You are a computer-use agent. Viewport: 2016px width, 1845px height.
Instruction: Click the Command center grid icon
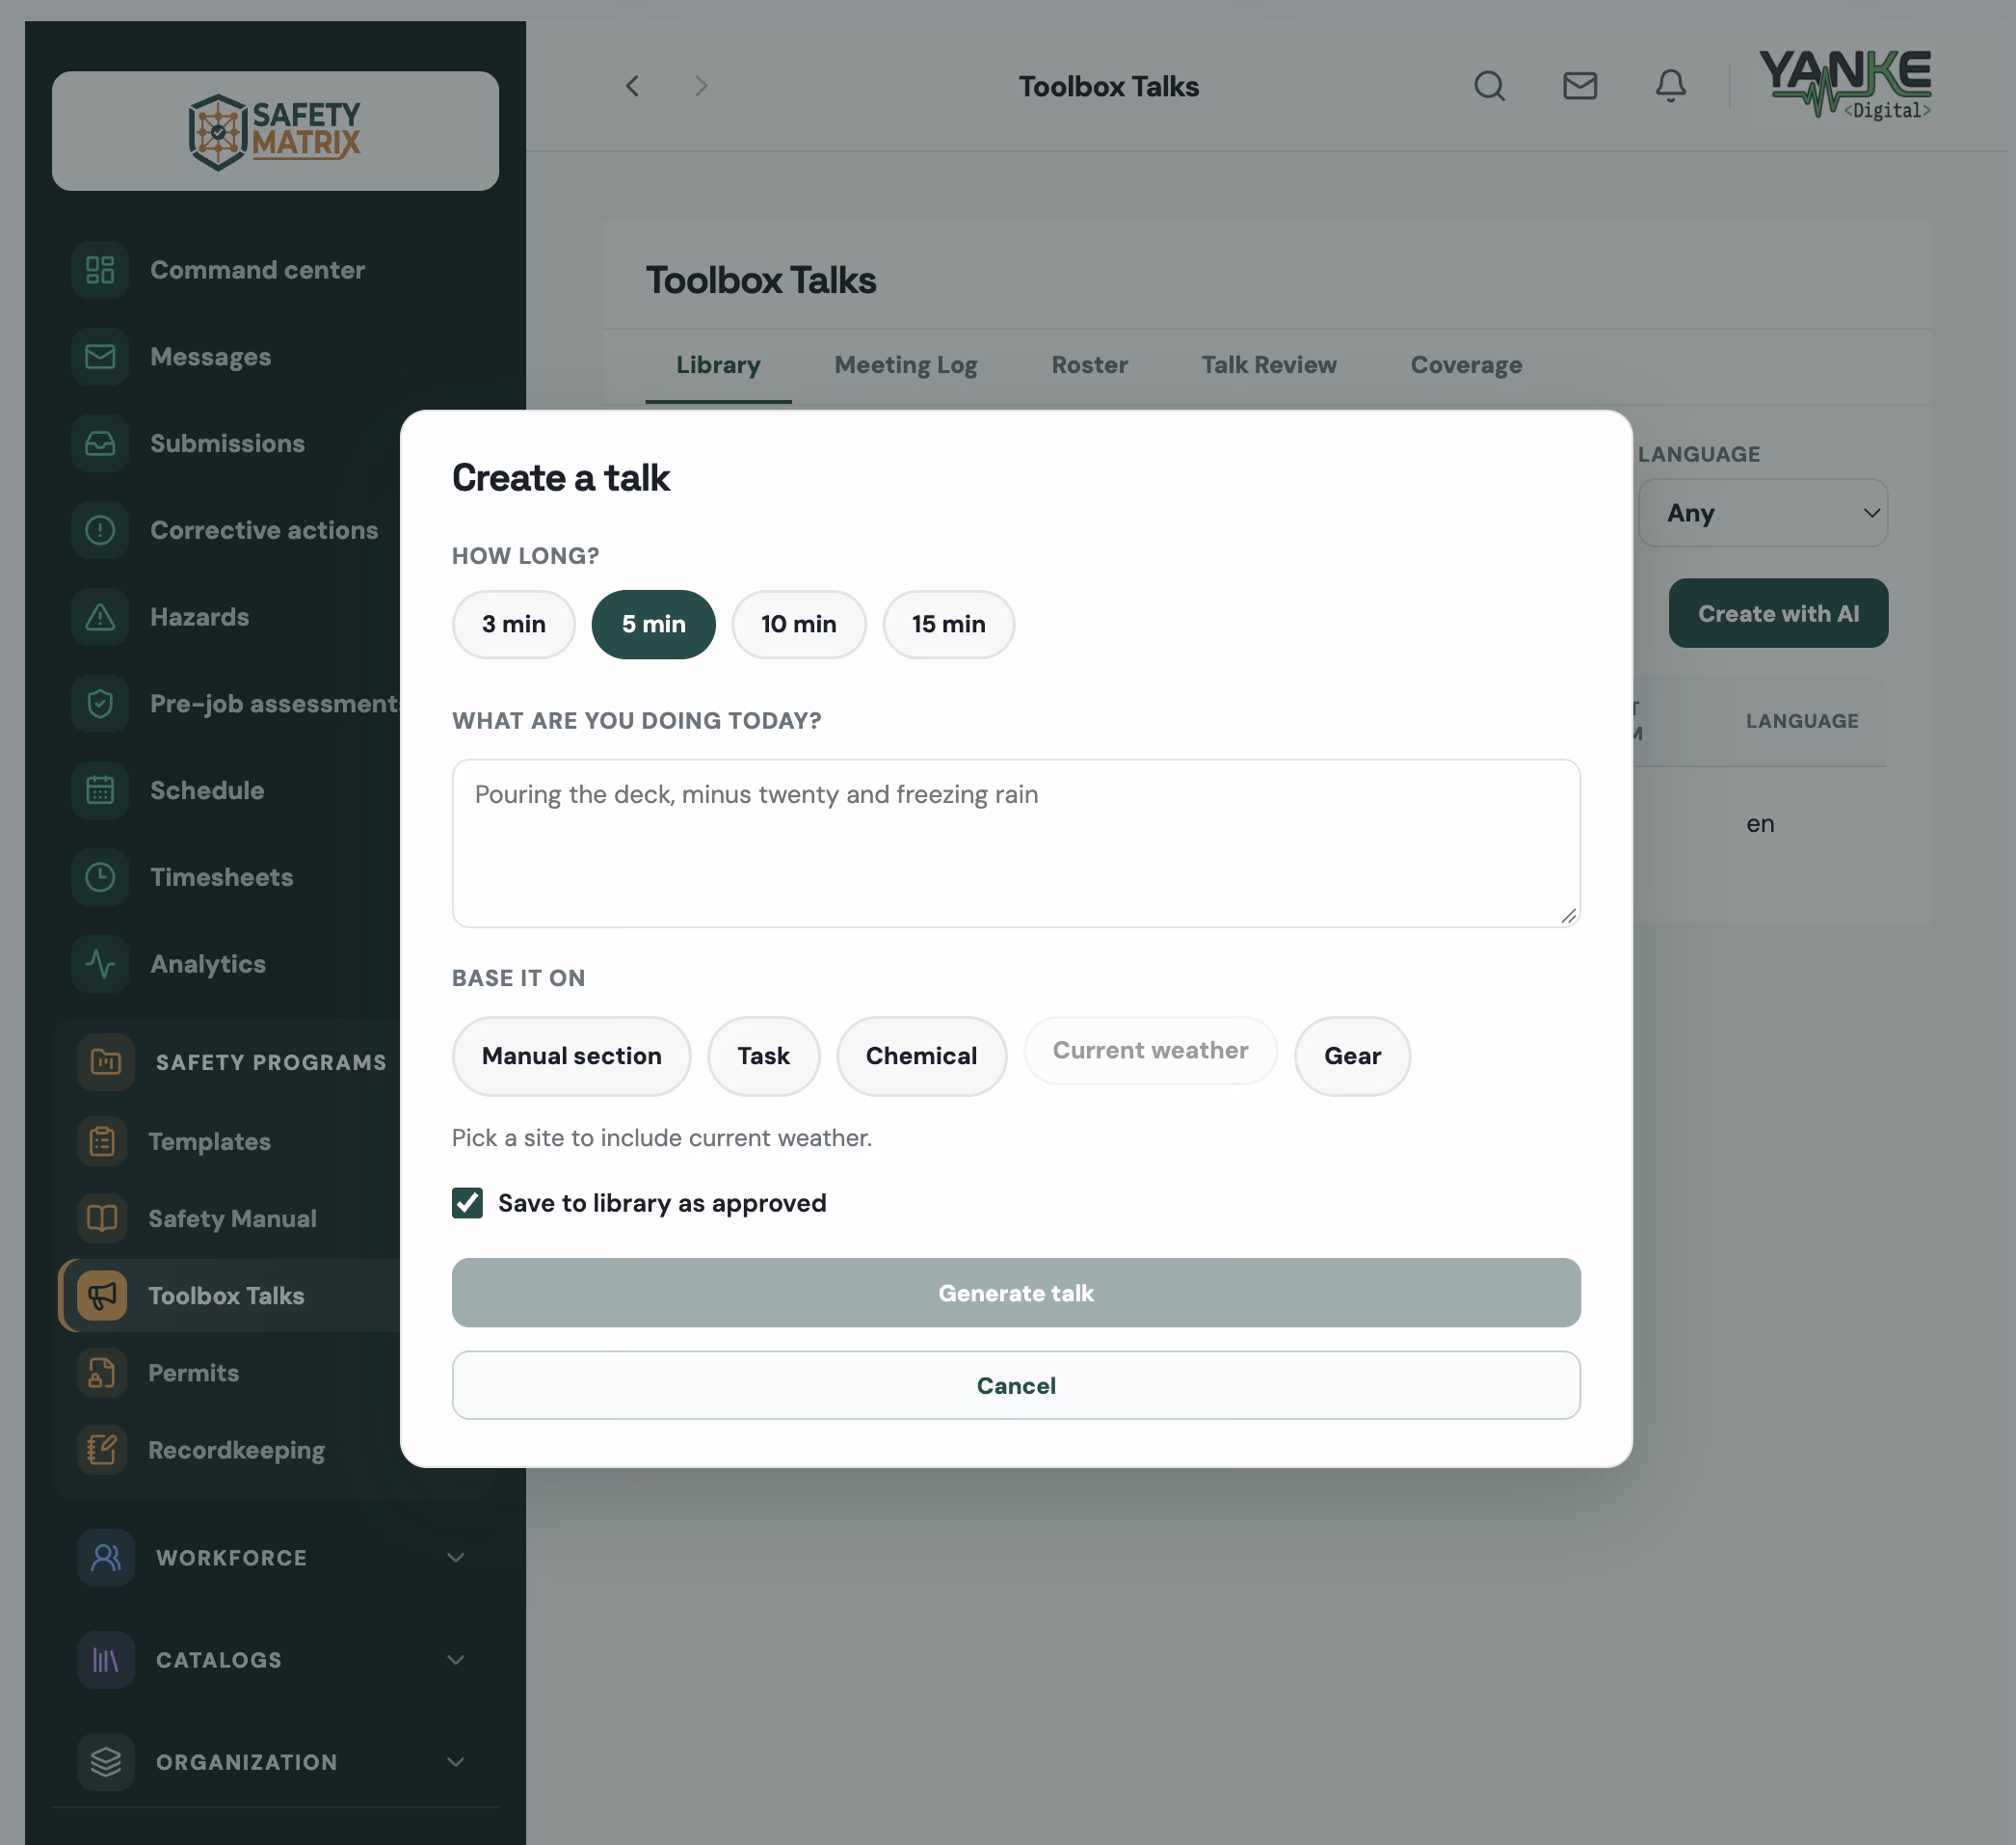click(100, 270)
